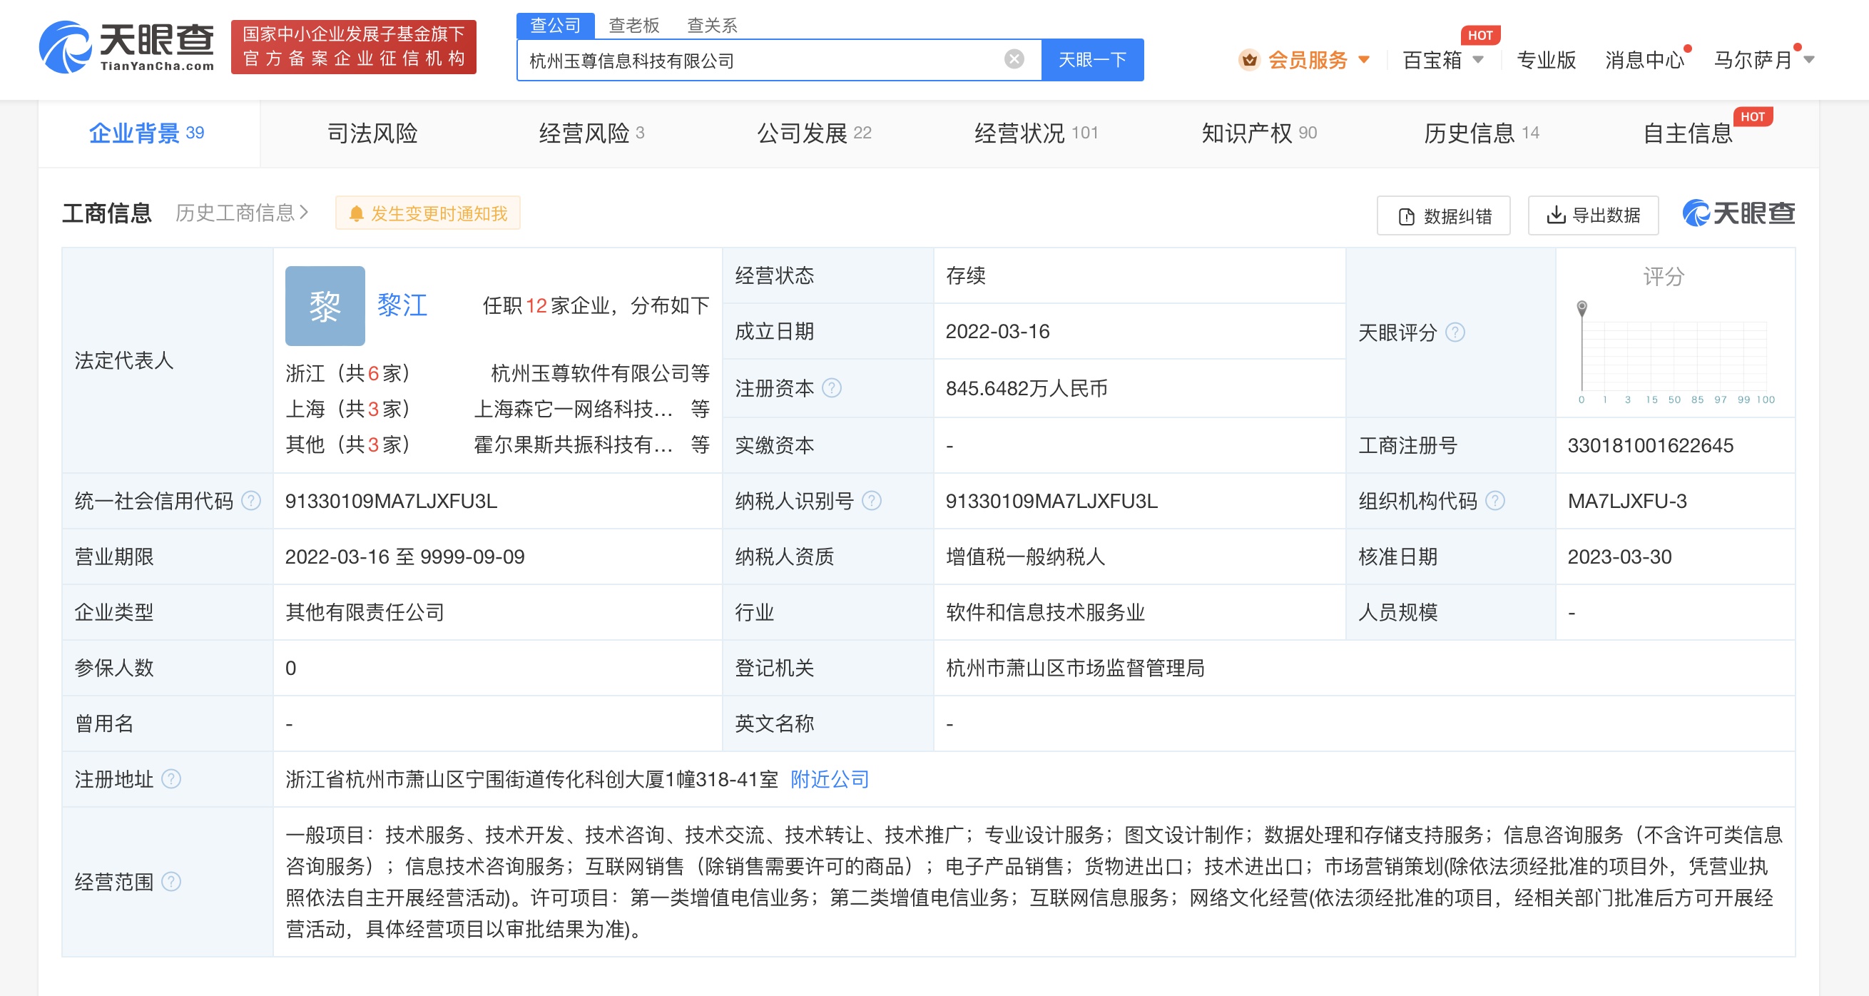This screenshot has height=996, width=1869.
Task: Click the question icon beside 统一社会信用代码
Action: [x=251, y=501]
